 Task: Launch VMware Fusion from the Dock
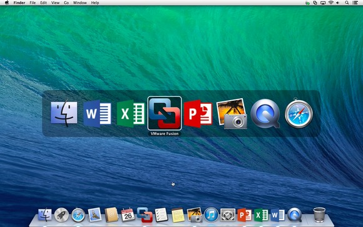pyautogui.click(x=145, y=214)
